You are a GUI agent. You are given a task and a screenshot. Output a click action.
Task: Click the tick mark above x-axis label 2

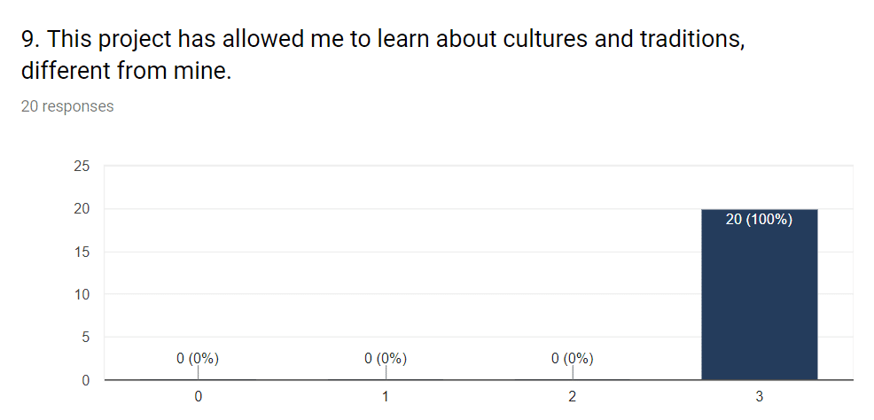pyautogui.click(x=573, y=373)
